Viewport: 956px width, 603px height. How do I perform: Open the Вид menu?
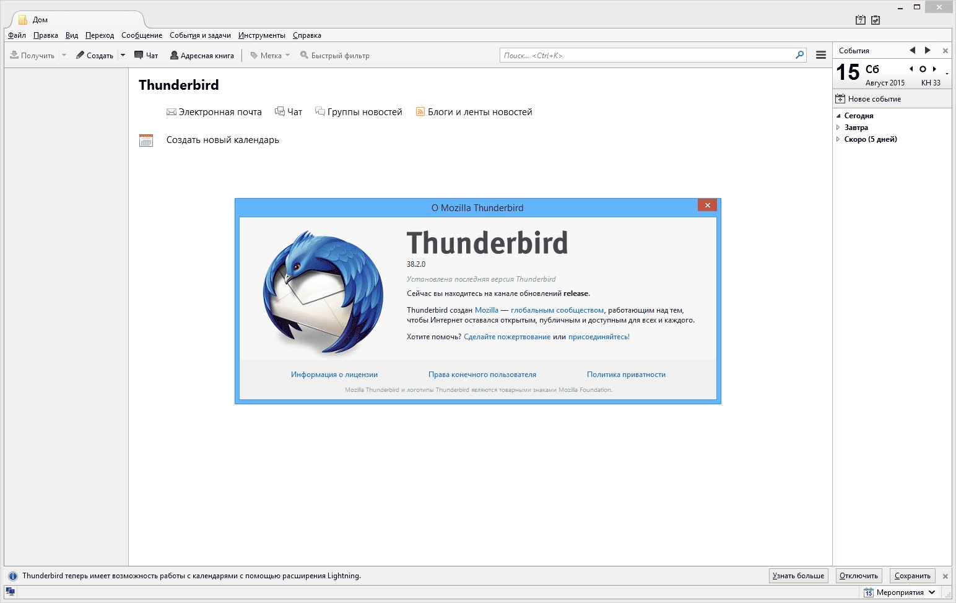[x=72, y=35]
